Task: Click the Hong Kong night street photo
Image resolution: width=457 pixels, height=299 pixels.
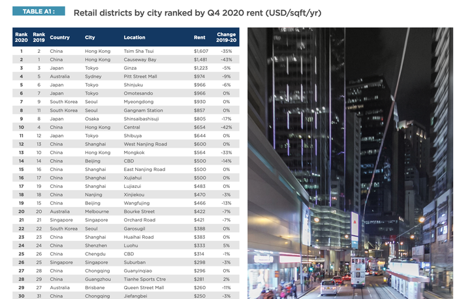Action: pos(351,163)
